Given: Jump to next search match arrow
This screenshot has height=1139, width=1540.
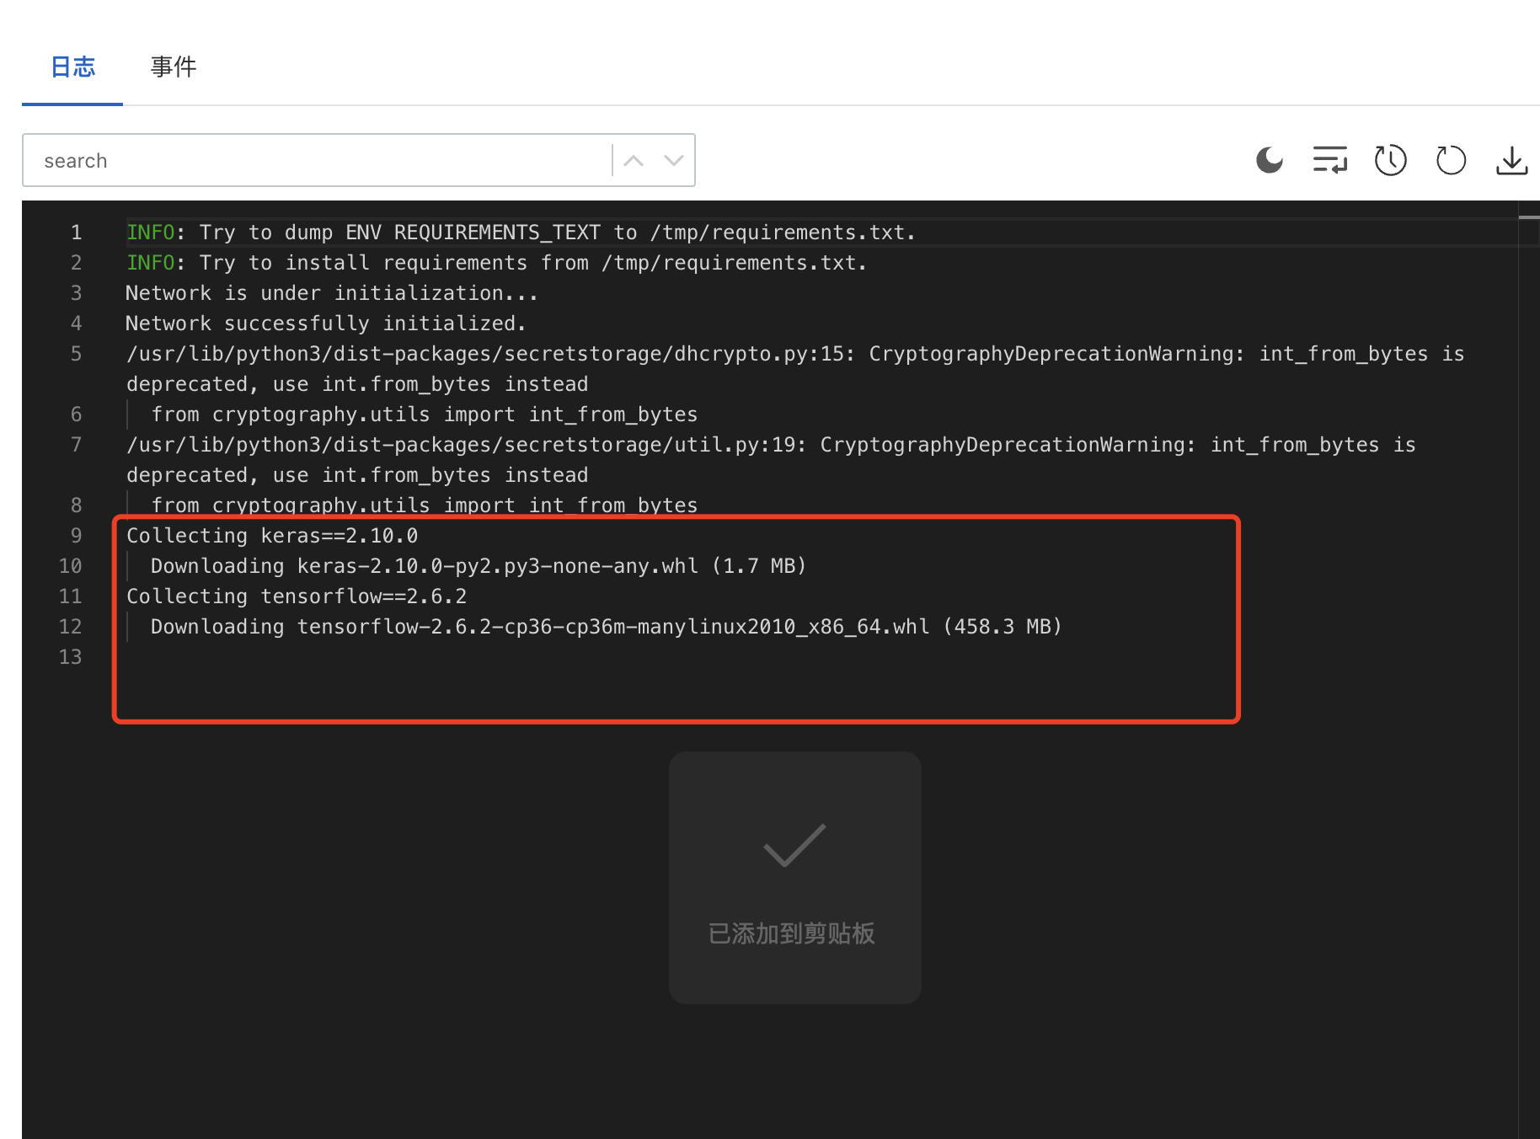Looking at the screenshot, I should (x=673, y=160).
